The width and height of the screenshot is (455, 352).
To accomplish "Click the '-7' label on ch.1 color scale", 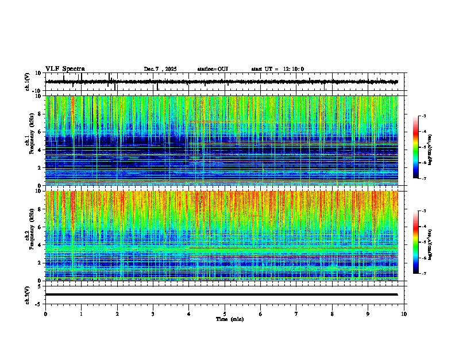I will coord(424,178).
